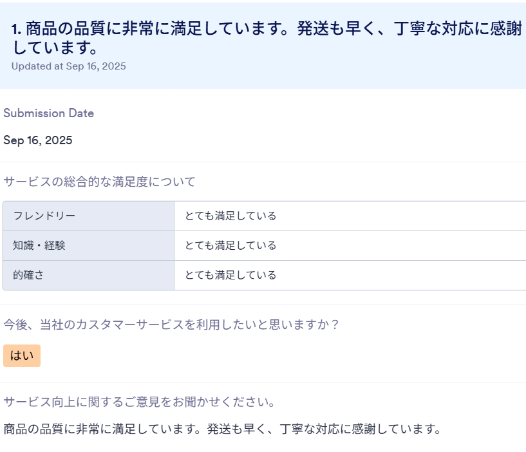Viewport: 526px width, 452px height.
Task: Click the 'とても満足している' answer for 的確さ
Action: 230,275
